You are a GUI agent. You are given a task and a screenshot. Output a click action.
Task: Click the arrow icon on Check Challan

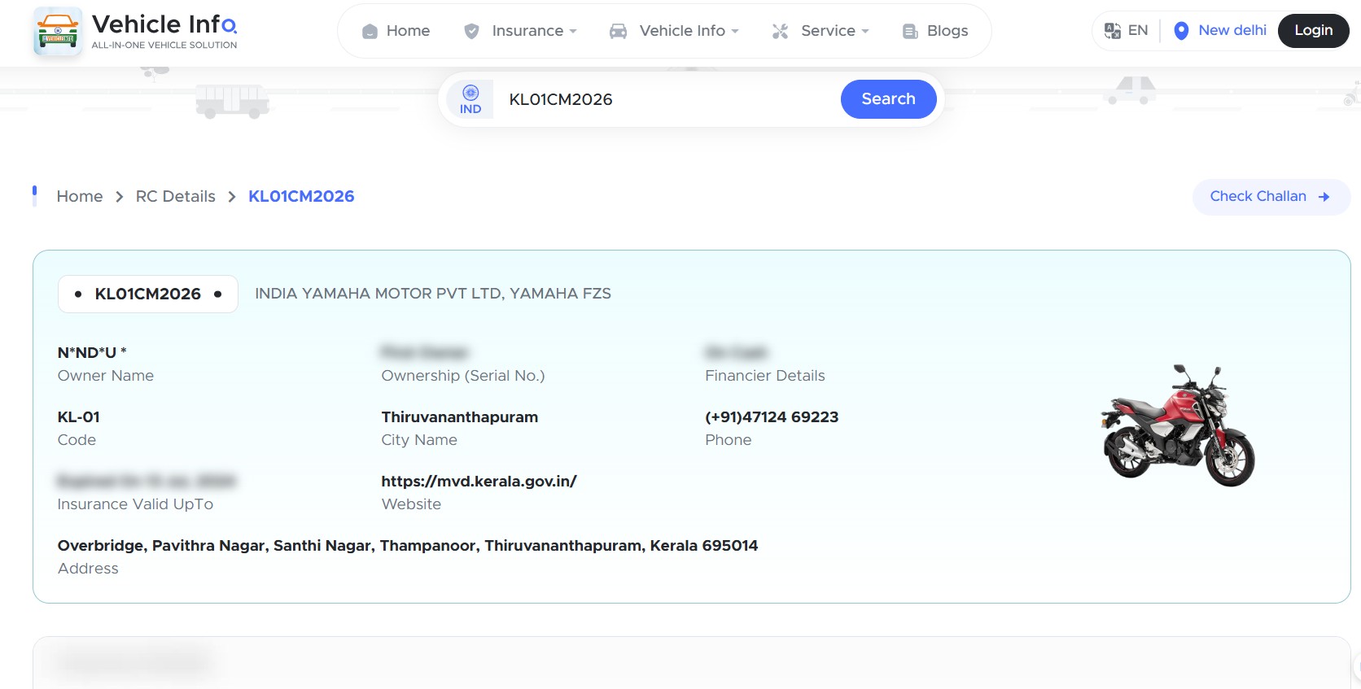click(x=1324, y=197)
